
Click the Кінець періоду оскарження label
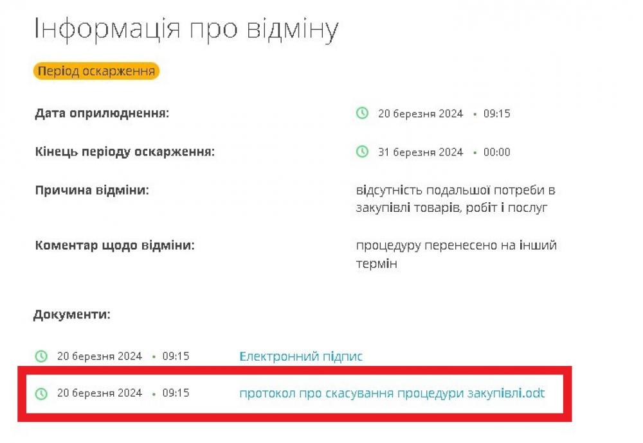point(125,152)
